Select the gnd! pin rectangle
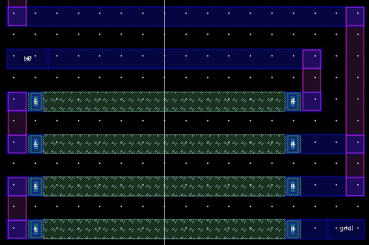 346,229
